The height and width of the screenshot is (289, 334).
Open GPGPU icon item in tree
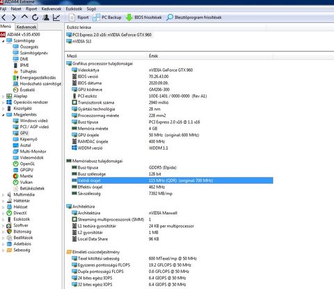click(x=23, y=170)
